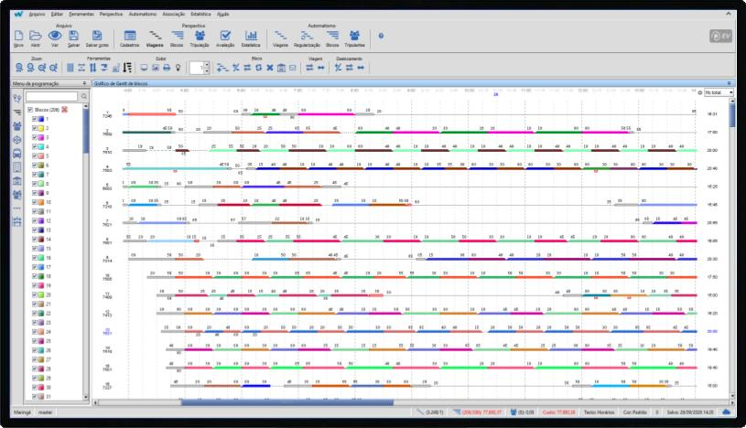Click the search magnifier beside filter field
The width and height of the screenshot is (746, 428).
84,97
